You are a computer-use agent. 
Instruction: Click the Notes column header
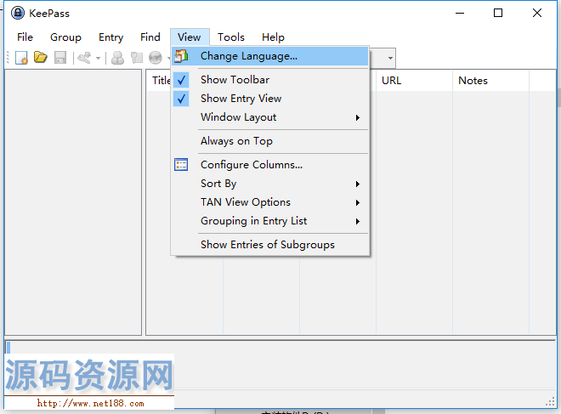coord(491,81)
